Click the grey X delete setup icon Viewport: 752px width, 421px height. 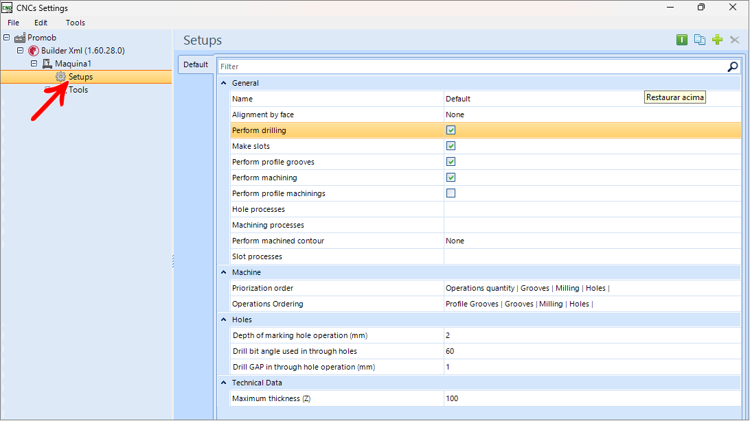734,40
